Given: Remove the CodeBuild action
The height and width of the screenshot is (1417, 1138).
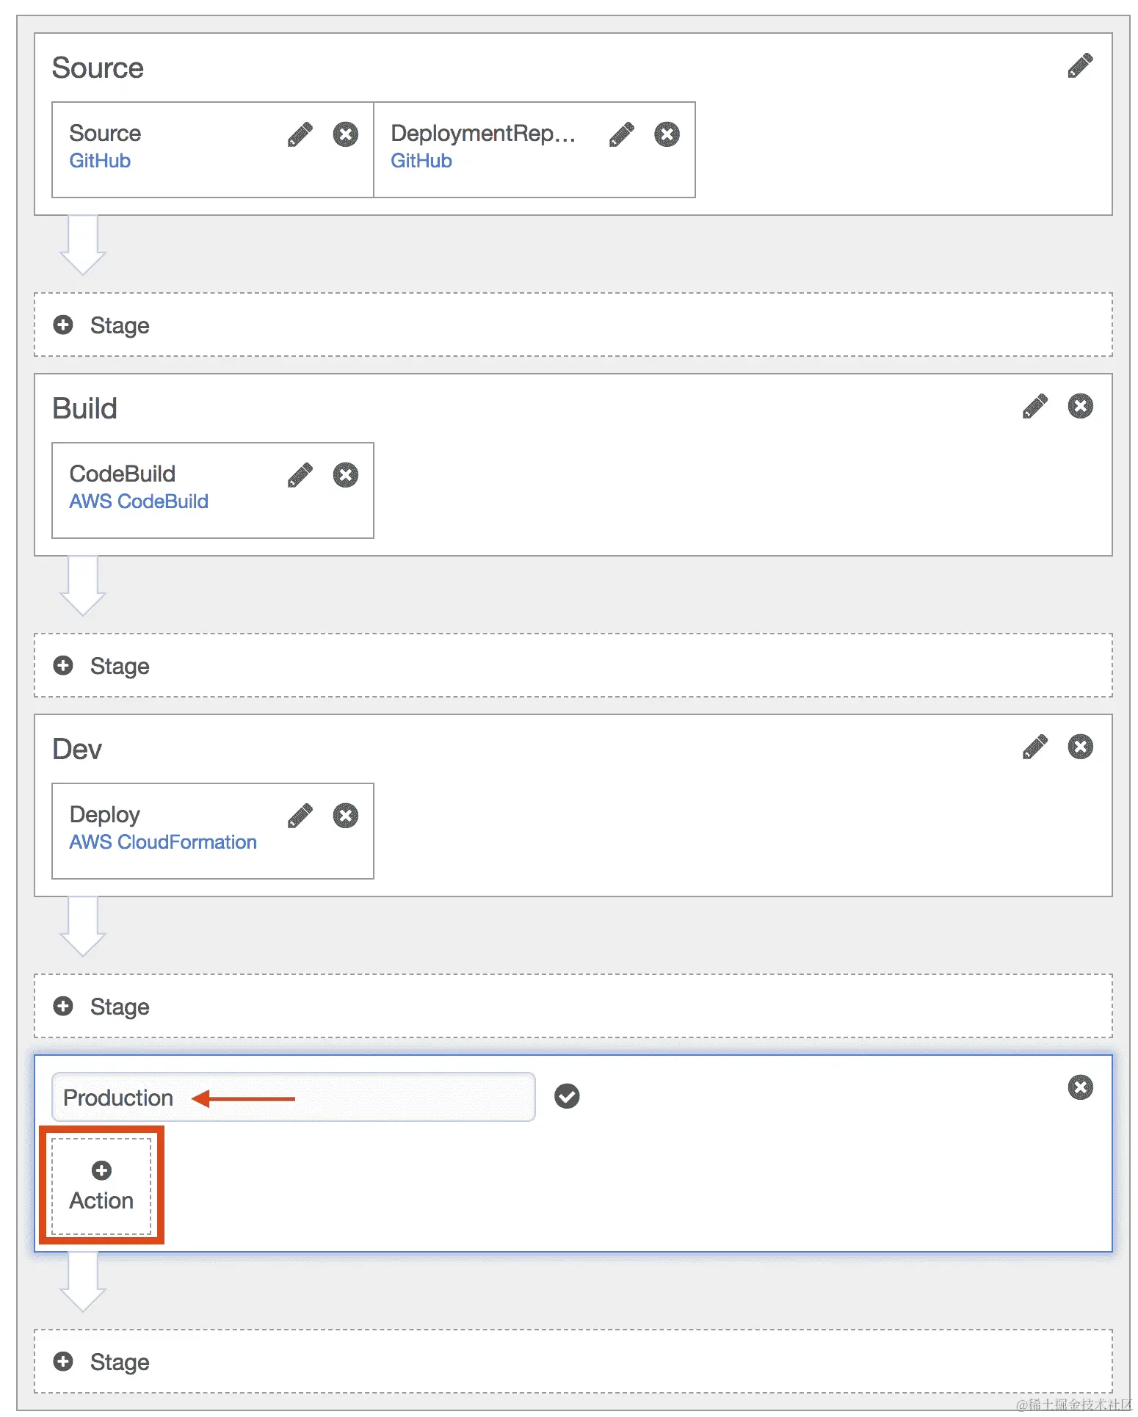Looking at the screenshot, I should pos(346,475).
